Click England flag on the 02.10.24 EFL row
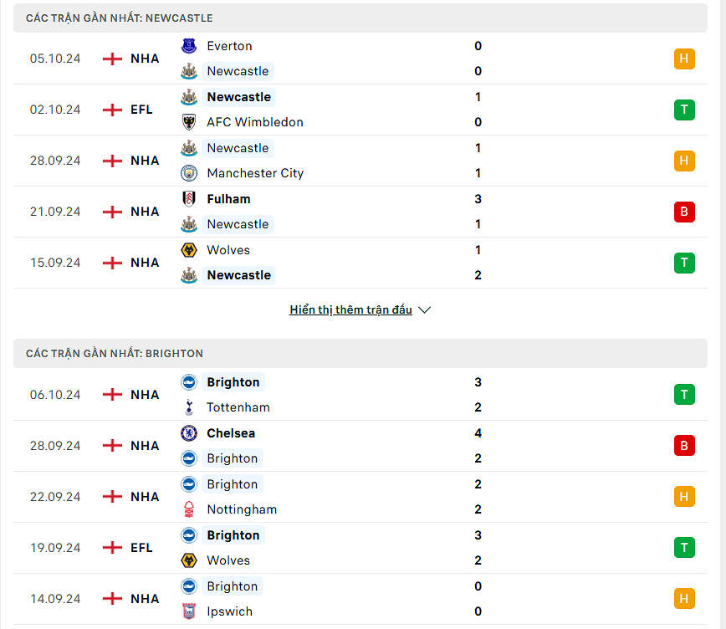Image resolution: width=726 pixels, height=629 pixels. click(x=112, y=110)
